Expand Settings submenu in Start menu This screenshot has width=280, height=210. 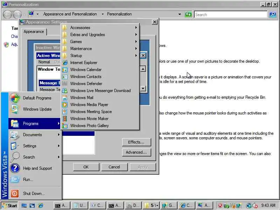35,146
